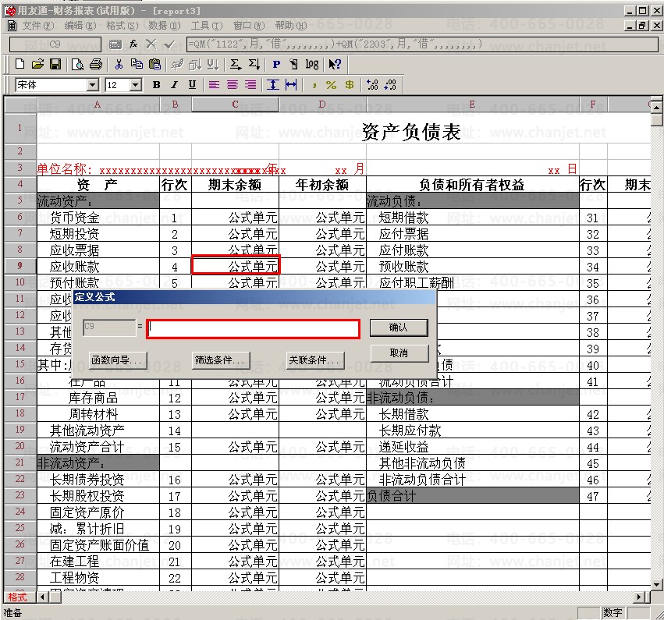664x620 pixels.
Task: Click the Paste clipboard icon
Action: coord(154,64)
